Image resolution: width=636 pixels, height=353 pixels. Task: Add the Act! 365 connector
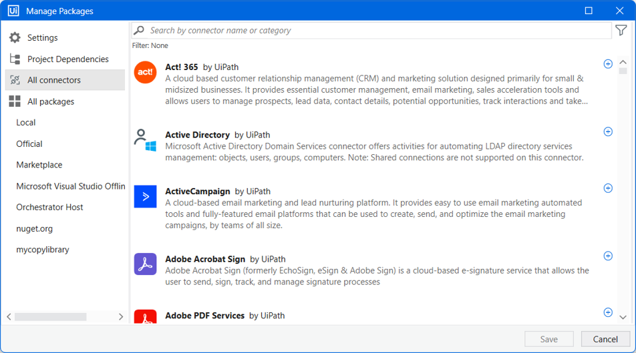tap(608, 64)
